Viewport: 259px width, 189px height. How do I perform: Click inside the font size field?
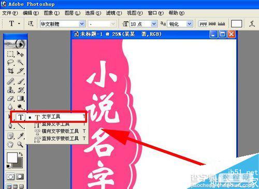[140, 24]
